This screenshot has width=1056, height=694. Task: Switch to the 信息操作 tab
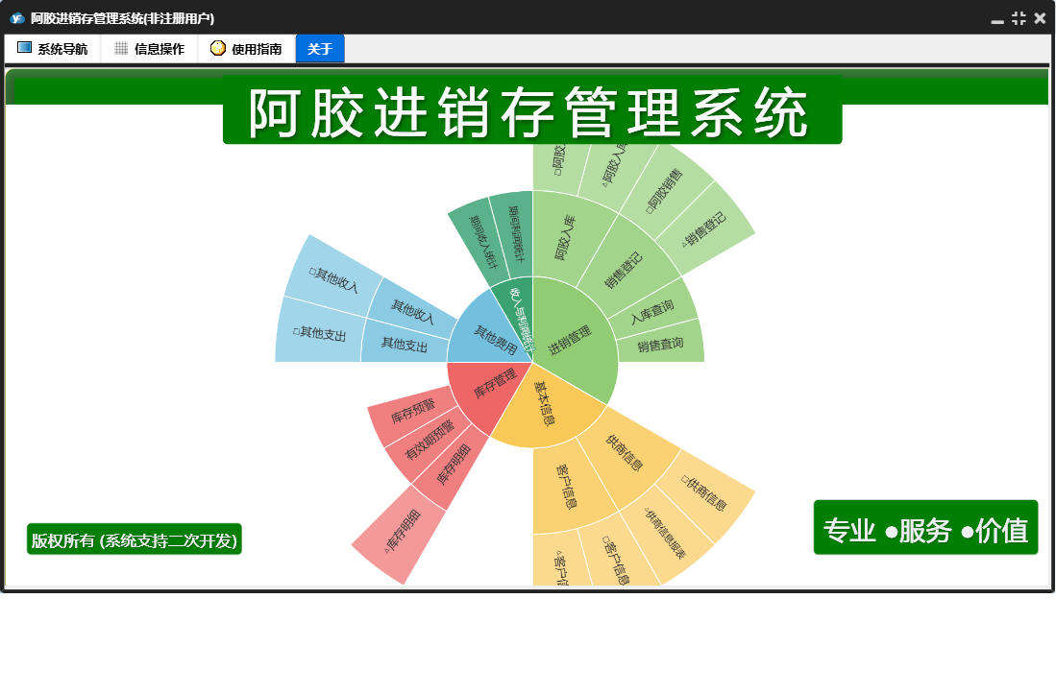[x=150, y=49]
